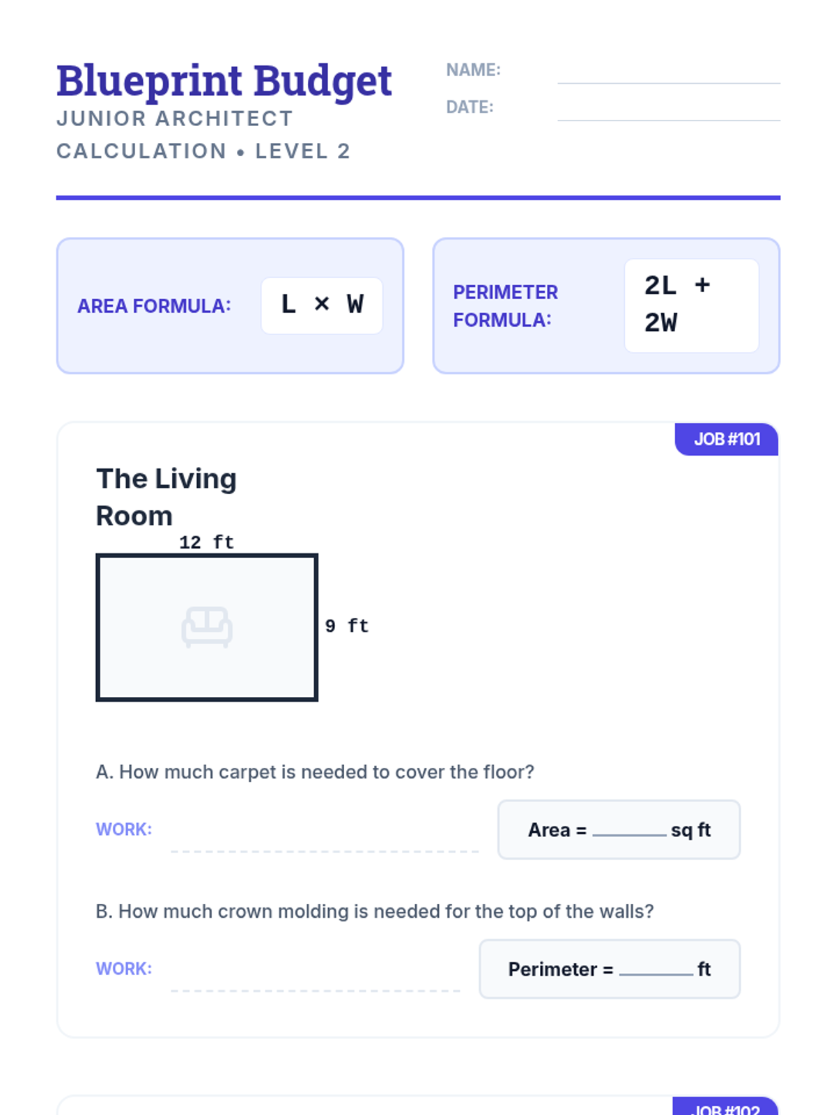This screenshot has height=1115, width=836.
Task: Click the JOB #101 badge
Action: 727,439
